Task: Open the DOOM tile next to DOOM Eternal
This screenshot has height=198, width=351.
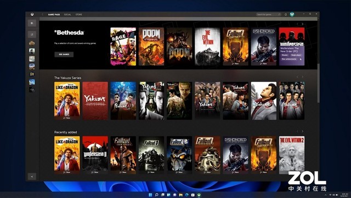Action: pyautogui.click(x=179, y=46)
